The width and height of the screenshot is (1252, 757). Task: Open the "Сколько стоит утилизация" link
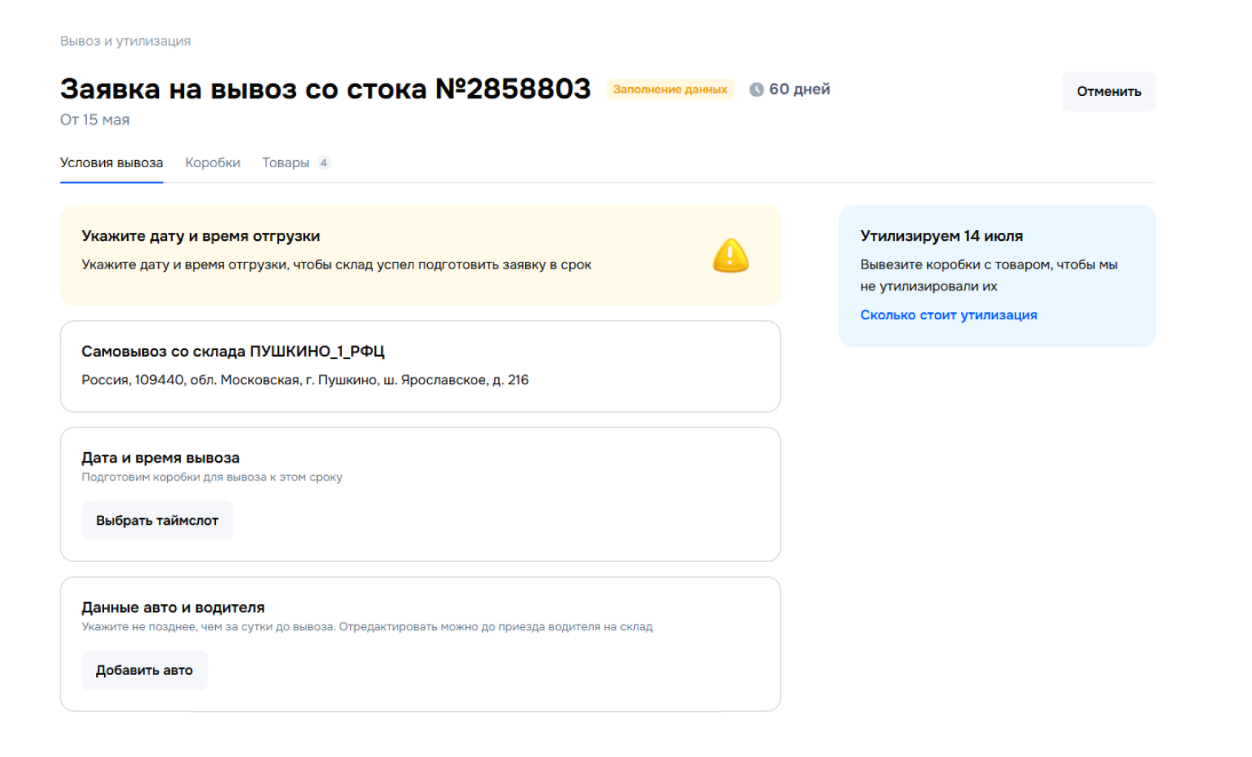point(948,315)
